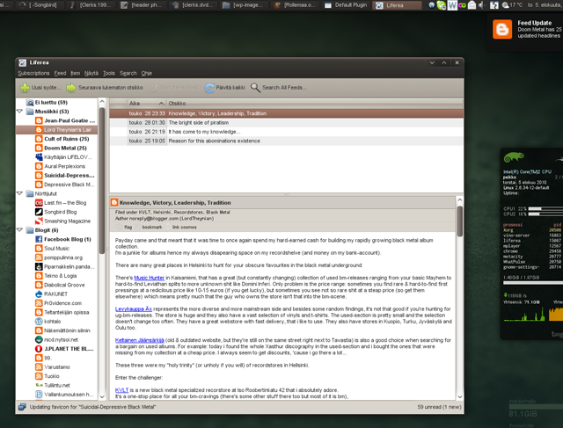Screen dimensions: 563x428
Task: Switch to the Default Plugin taskbar window
Action: click(347, 5)
